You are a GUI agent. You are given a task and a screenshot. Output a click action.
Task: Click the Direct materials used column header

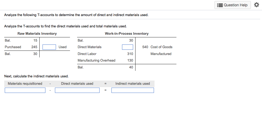(x=77, y=84)
